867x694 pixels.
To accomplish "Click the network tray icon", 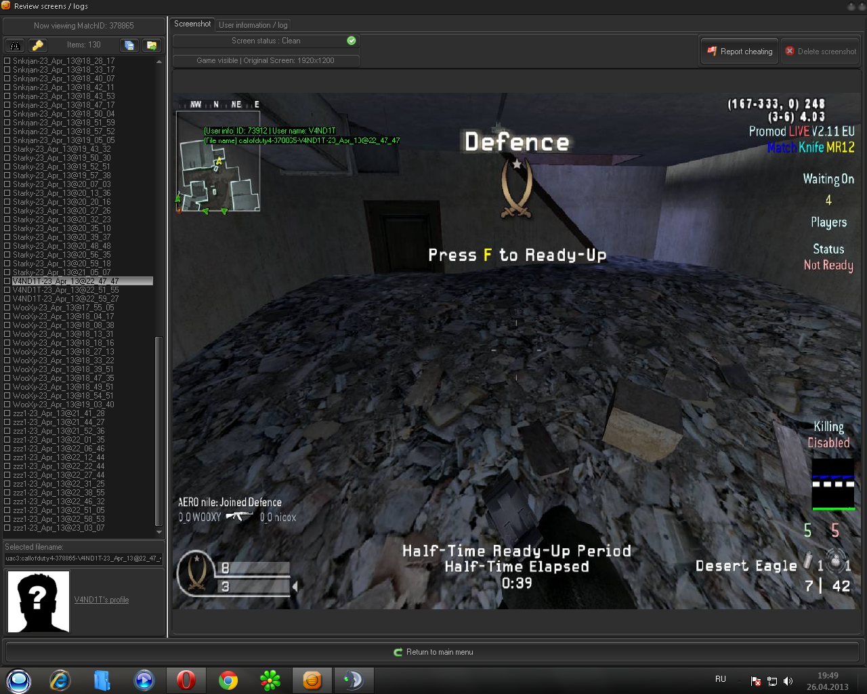I will (x=772, y=681).
